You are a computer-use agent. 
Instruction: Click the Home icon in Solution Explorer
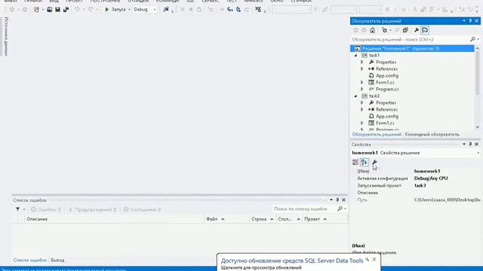point(372,30)
